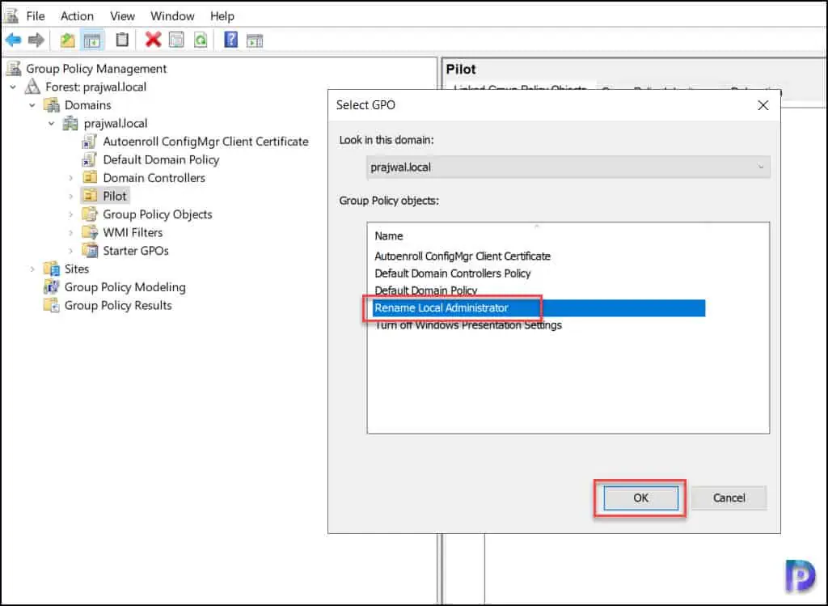Image resolution: width=828 pixels, height=606 pixels.
Task: Select Group Policy Modeling tree item
Action: coord(125,287)
